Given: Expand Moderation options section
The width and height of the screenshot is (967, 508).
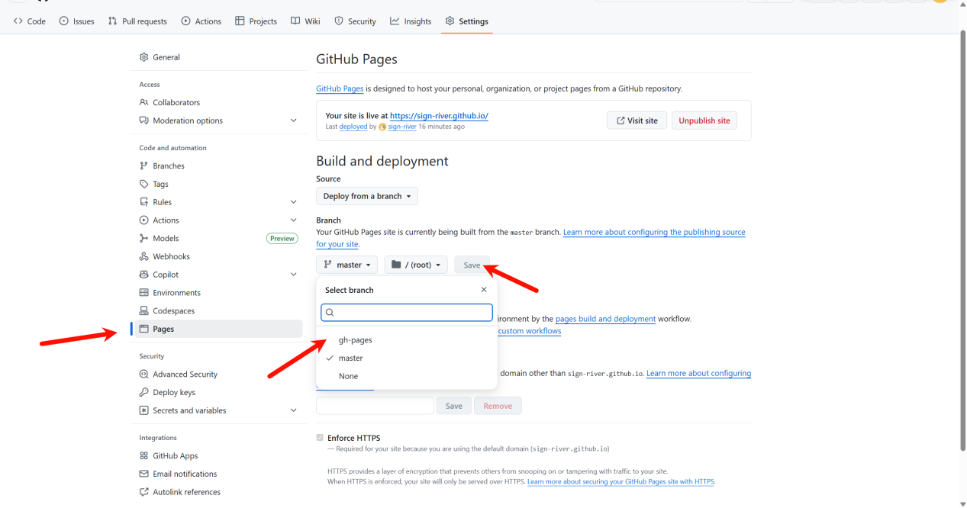Looking at the screenshot, I should (x=294, y=121).
